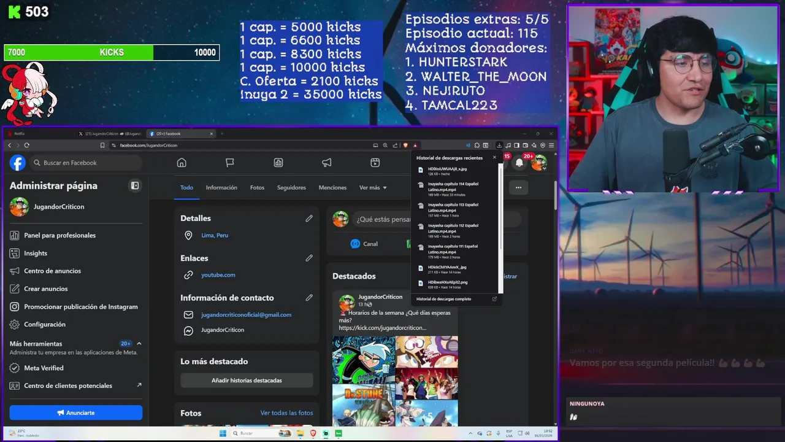
Task: Edit the Detalles section pencil icon
Action: click(x=309, y=218)
